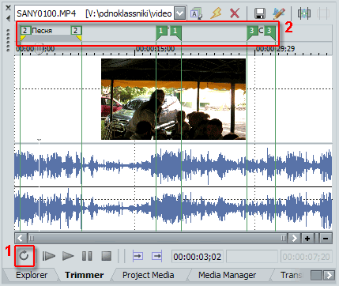
Task: Switch to the Transitions tab
Action: point(291,275)
